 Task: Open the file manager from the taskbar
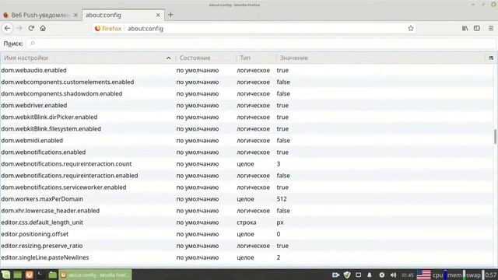tap(52, 275)
